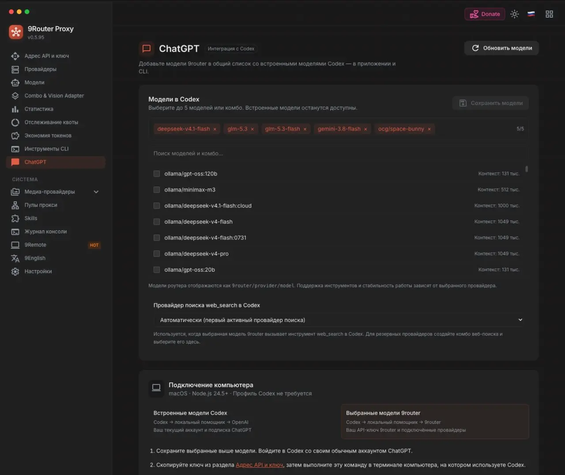Check the ollama/deepseek-v4-flash:0731 checkbox
The width and height of the screenshot is (565, 475).
pyautogui.click(x=157, y=238)
